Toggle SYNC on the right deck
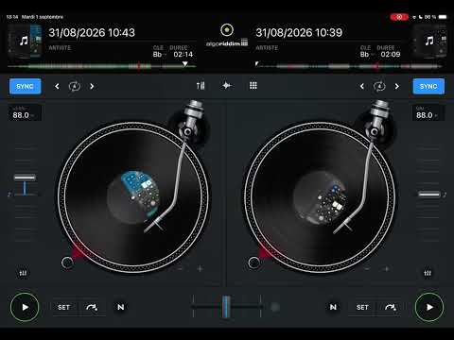This screenshot has width=454, height=340. click(x=428, y=86)
